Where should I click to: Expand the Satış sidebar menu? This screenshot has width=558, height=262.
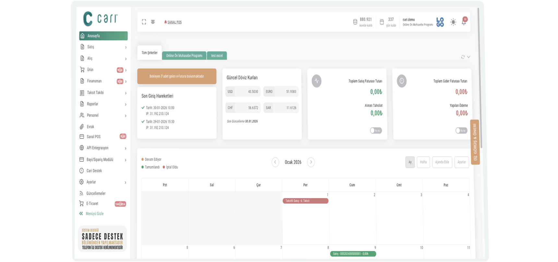tap(103, 47)
